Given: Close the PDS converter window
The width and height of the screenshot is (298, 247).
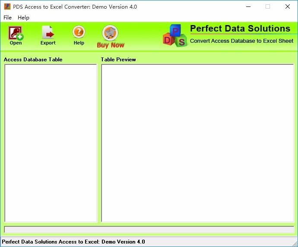Looking at the screenshot, I should tap(288, 6).
